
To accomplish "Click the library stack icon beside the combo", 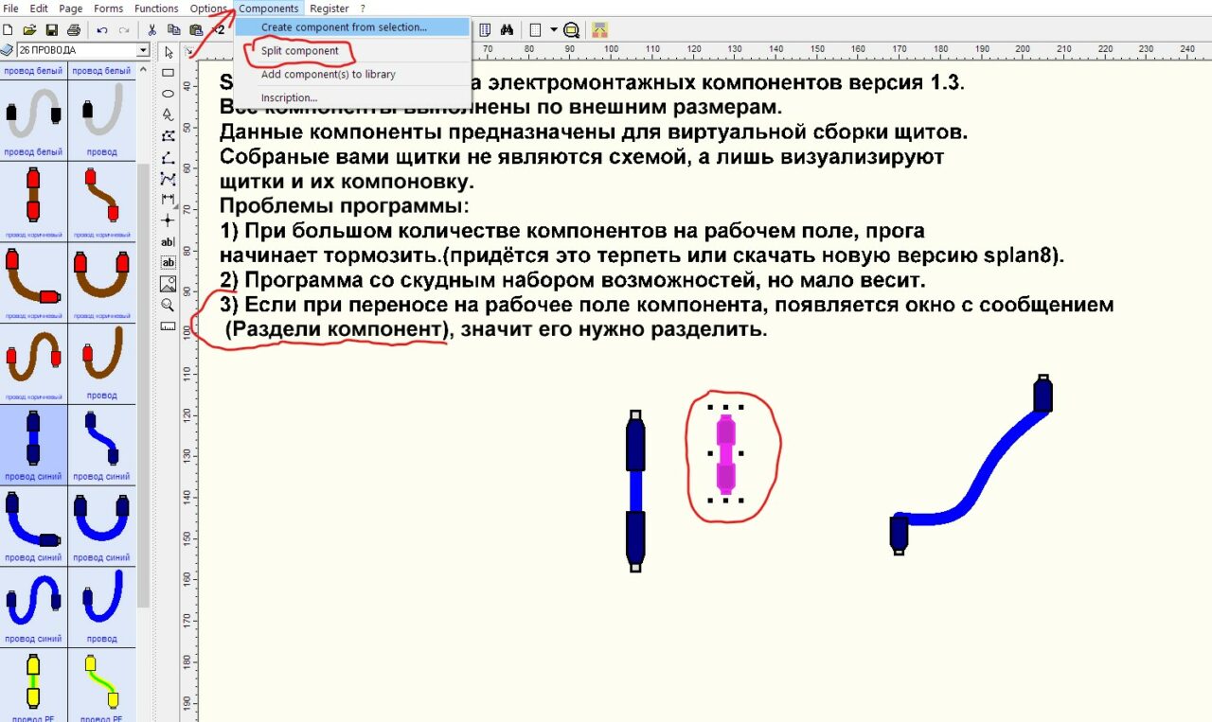I will pyautogui.click(x=8, y=50).
